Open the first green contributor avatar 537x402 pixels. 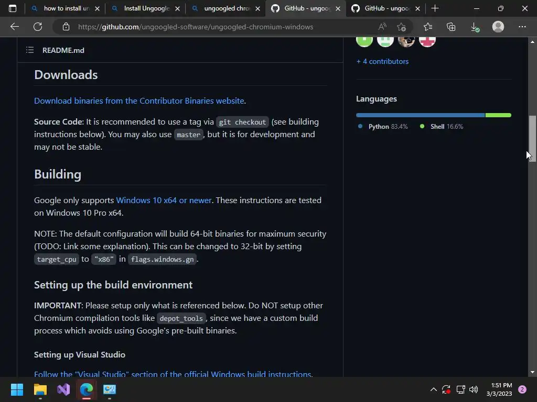[x=364, y=41]
